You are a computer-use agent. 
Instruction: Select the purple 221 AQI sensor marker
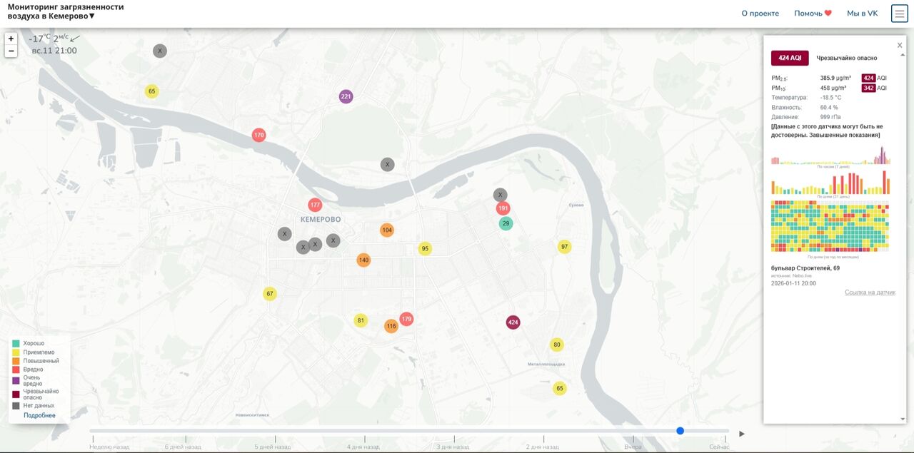pos(346,96)
